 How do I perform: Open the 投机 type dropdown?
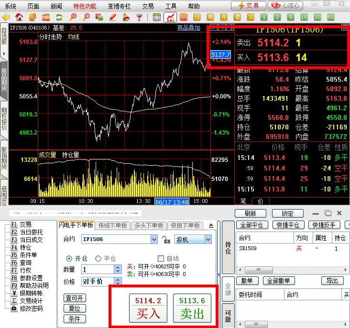pos(208,240)
